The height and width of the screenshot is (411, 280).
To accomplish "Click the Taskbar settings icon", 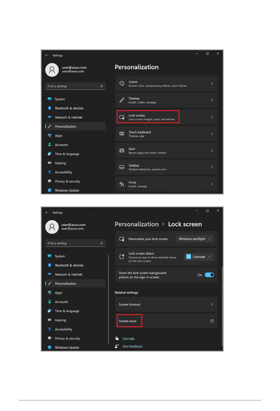I will coord(122,167).
